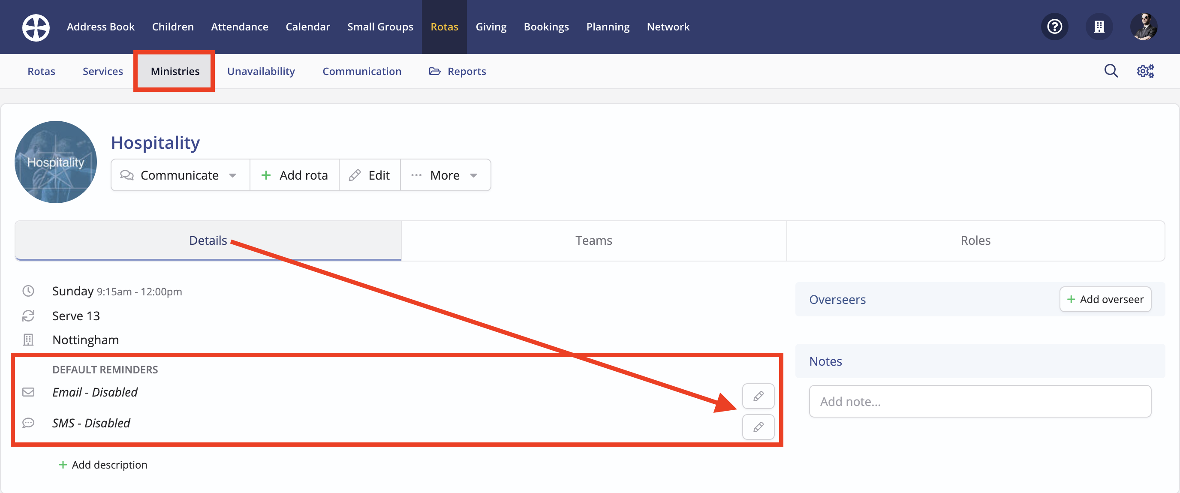Switch to the Roles tab

pyautogui.click(x=975, y=240)
